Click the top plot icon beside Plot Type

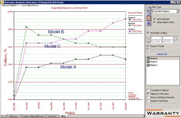click(149, 9)
